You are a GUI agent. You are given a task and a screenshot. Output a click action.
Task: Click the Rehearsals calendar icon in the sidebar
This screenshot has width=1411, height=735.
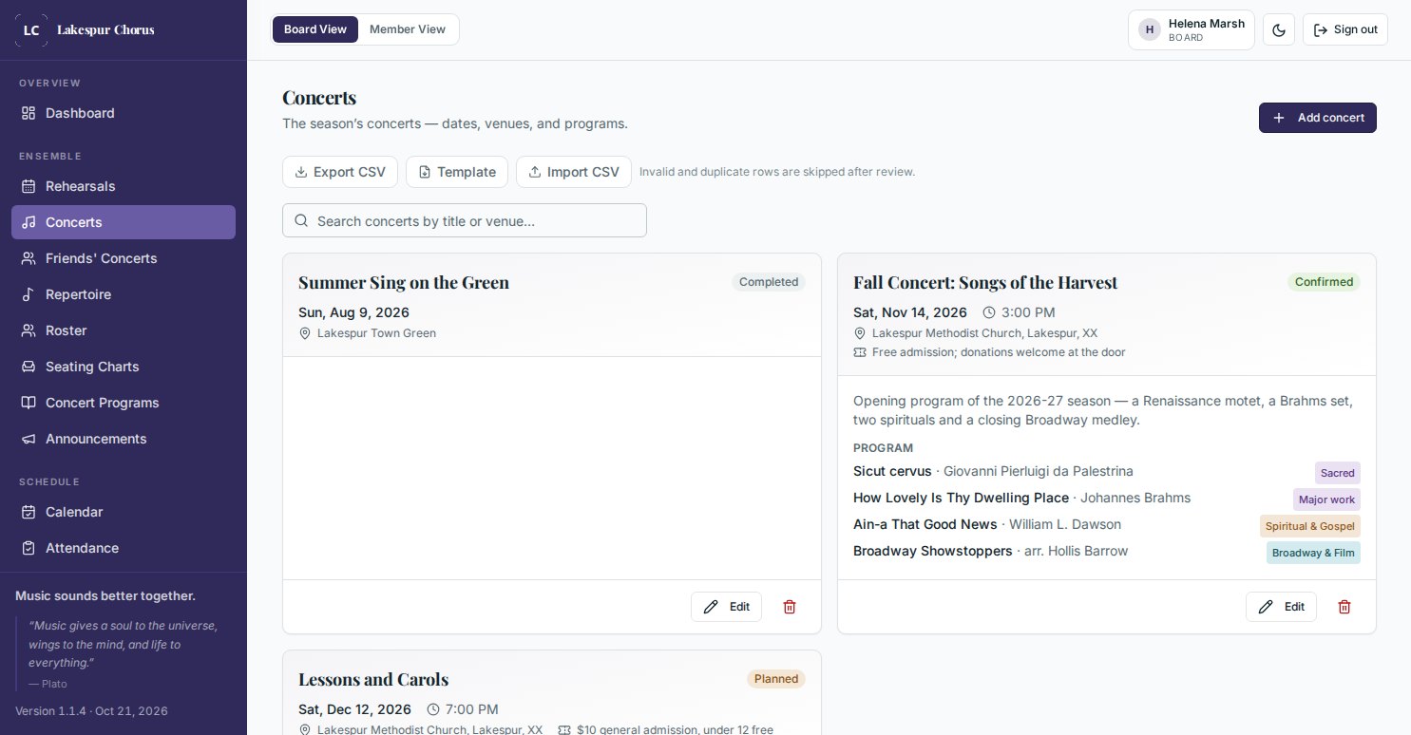tap(29, 186)
